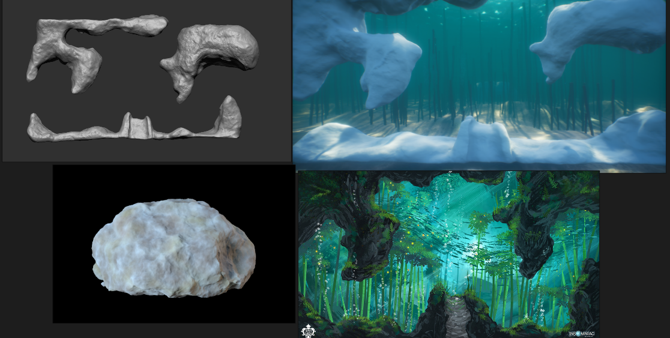The image size is (670, 338).
Task: Open the bamboo forest concept art painting
Action: 448,254
